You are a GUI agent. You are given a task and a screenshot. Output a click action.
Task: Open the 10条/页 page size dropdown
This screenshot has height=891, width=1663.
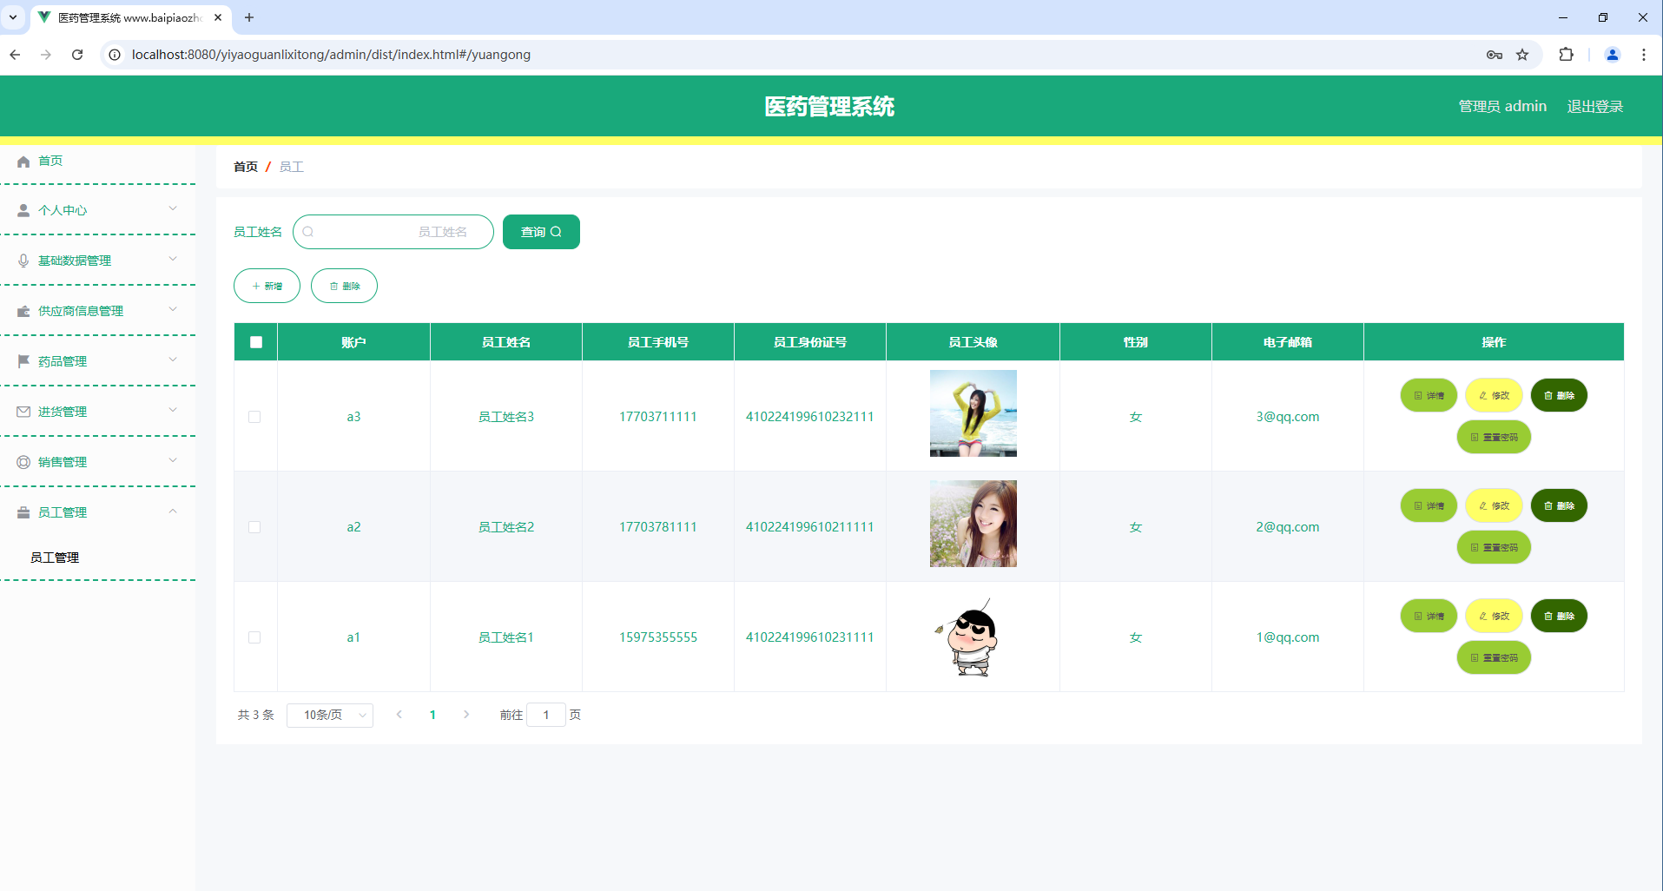click(x=330, y=715)
